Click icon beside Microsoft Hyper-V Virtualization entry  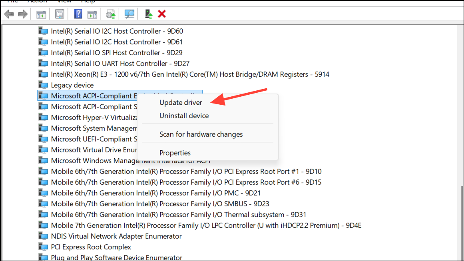43,117
